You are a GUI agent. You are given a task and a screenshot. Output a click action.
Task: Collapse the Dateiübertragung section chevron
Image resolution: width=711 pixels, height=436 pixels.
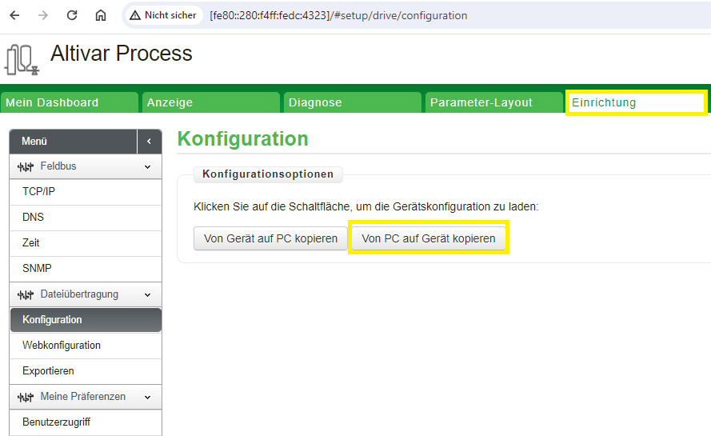[147, 295]
